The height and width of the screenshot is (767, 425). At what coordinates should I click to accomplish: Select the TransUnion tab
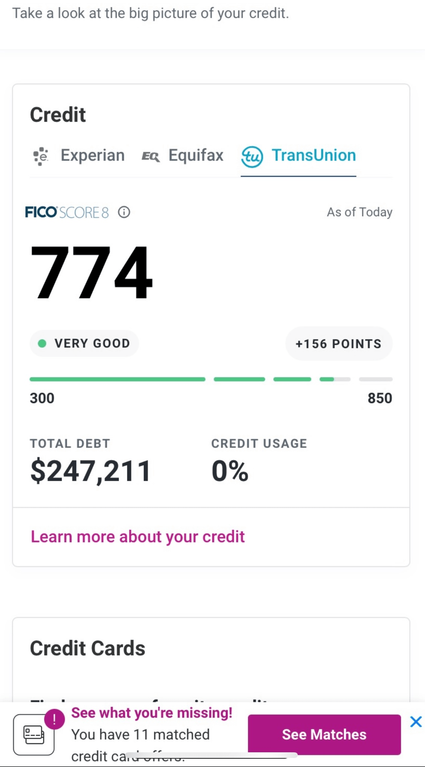299,156
